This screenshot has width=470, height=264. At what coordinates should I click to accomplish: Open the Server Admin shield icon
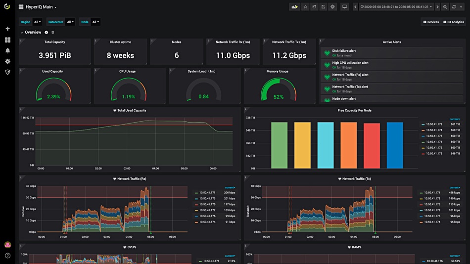click(8, 72)
